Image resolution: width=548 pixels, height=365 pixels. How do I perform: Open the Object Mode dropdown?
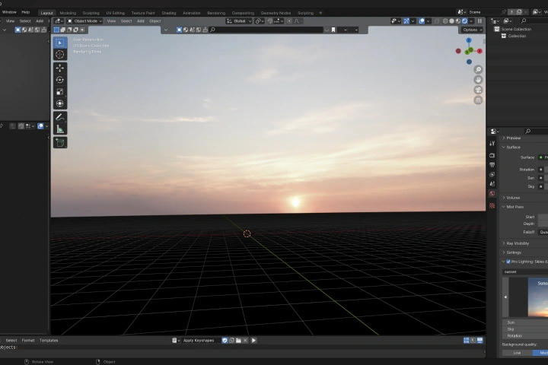click(x=84, y=21)
